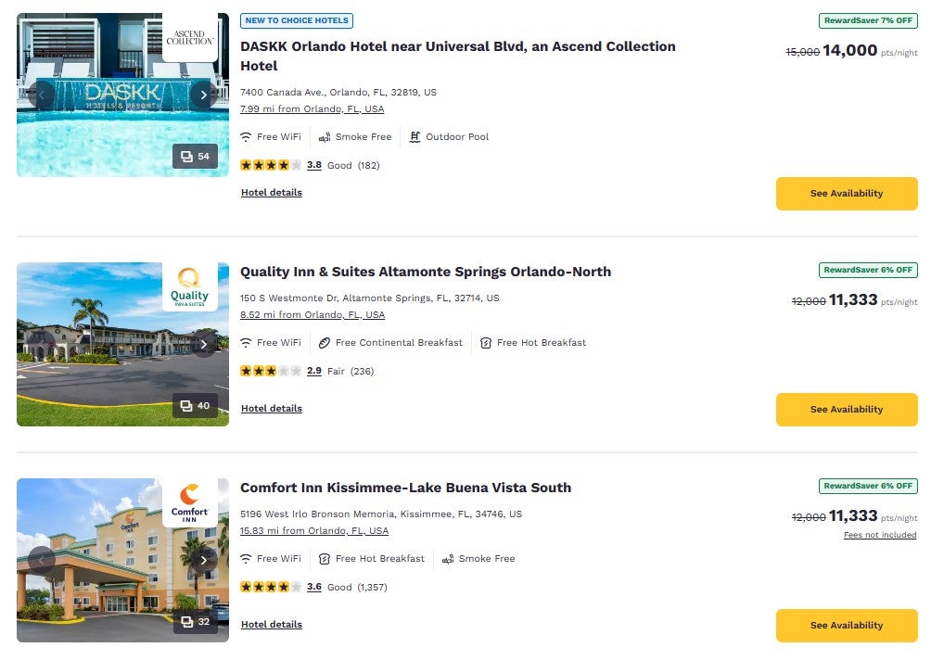
Task: Show next photo of DASKK Orlando Hotel
Action: coord(203,95)
